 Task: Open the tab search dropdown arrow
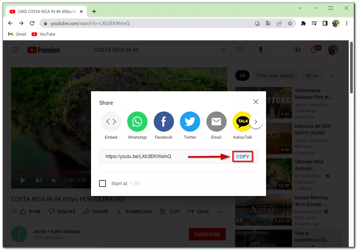(x=300, y=8)
